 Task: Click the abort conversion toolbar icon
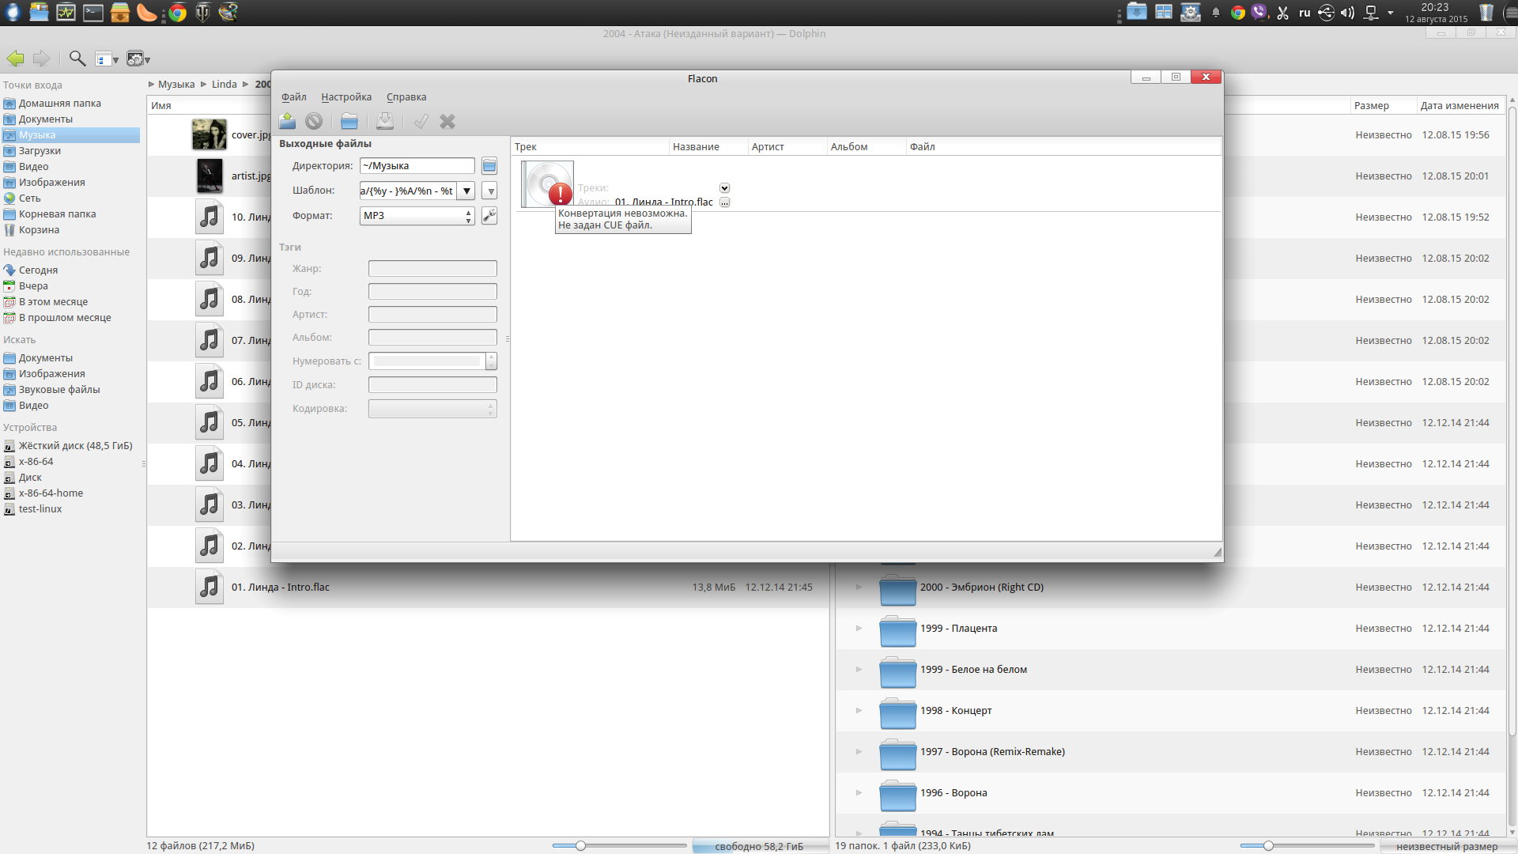click(x=314, y=121)
